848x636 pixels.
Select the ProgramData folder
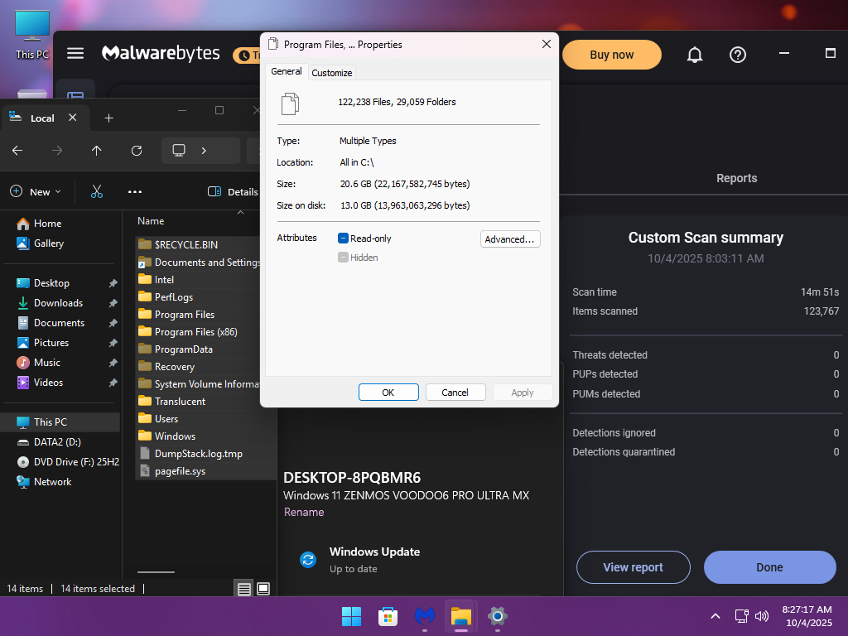pyautogui.click(x=183, y=349)
